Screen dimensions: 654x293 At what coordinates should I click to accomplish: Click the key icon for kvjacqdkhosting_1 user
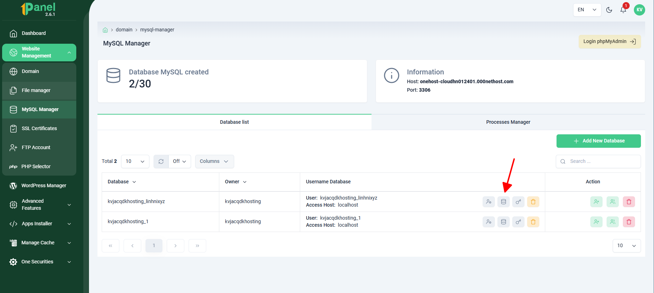518,222
